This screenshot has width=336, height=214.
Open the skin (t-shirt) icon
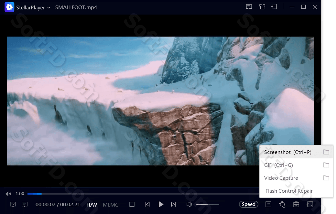click(x=262, y=7)
